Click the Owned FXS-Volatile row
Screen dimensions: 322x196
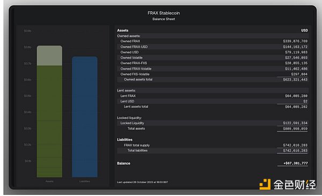(x=213, y=74)
